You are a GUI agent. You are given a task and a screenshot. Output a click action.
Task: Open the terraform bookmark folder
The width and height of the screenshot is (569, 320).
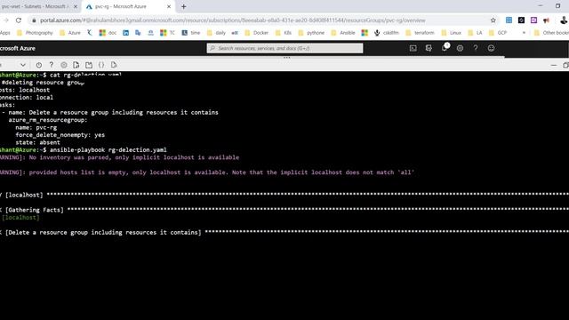[x=420, y=33]
